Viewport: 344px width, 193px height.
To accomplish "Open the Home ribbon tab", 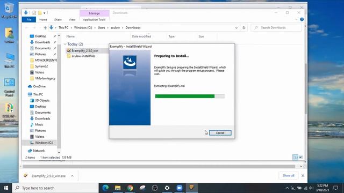I will point(43,19).
